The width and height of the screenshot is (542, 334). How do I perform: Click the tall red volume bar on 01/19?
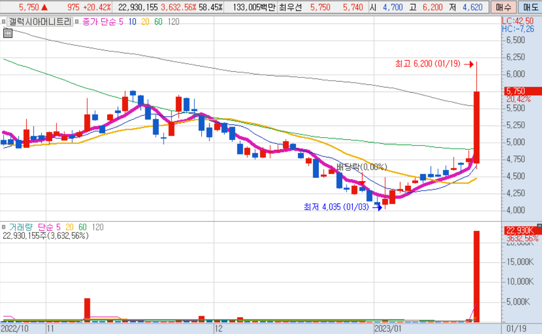(476, 276)
